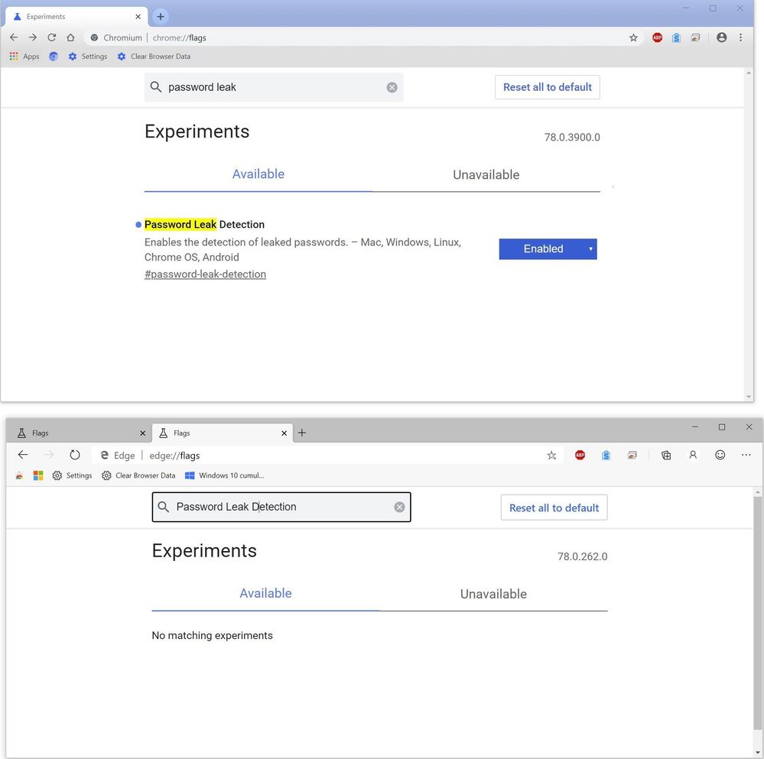
Task: Go back in the Chromium window
Action: [14, 37]
